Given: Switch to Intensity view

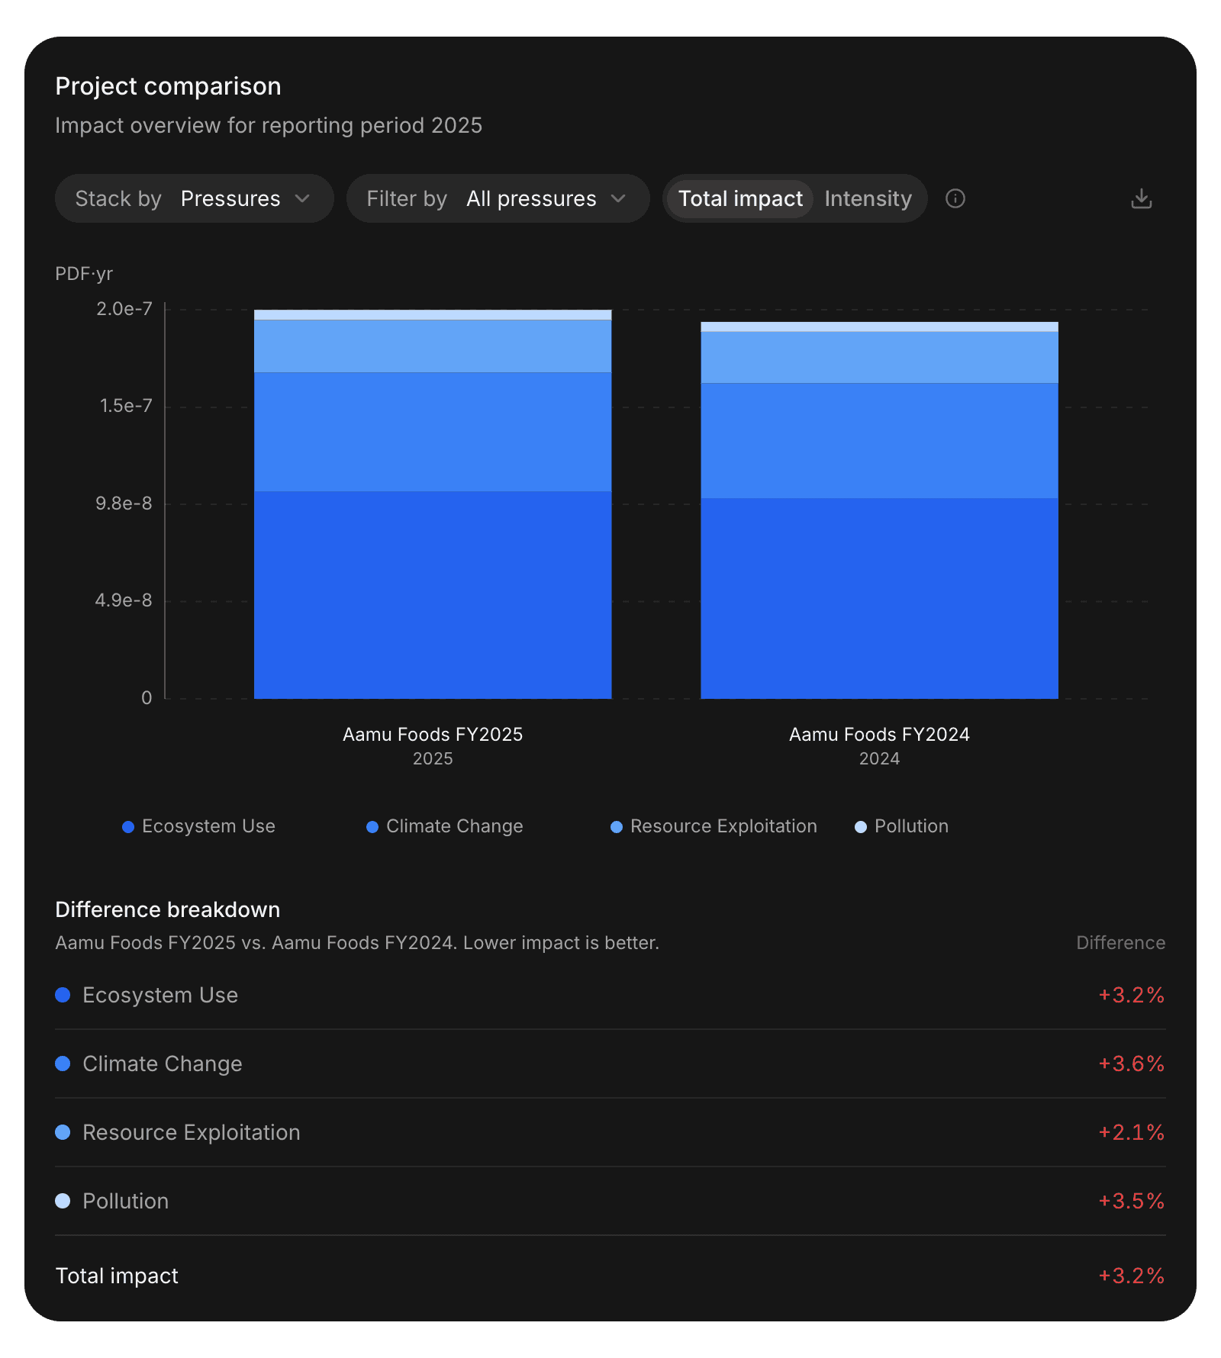Looking at the screenshot, I should pos(868,198).
